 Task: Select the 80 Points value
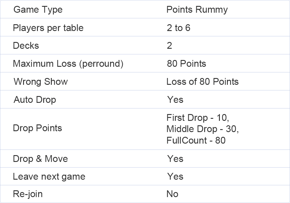tap(186, 64)
